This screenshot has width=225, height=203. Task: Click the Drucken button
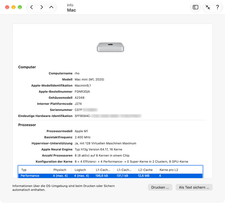coord(160,187)
